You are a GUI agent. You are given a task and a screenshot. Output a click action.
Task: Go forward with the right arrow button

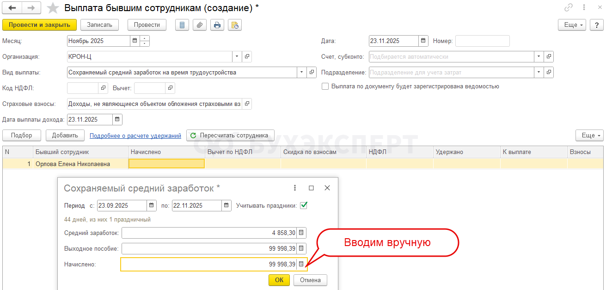31,8
